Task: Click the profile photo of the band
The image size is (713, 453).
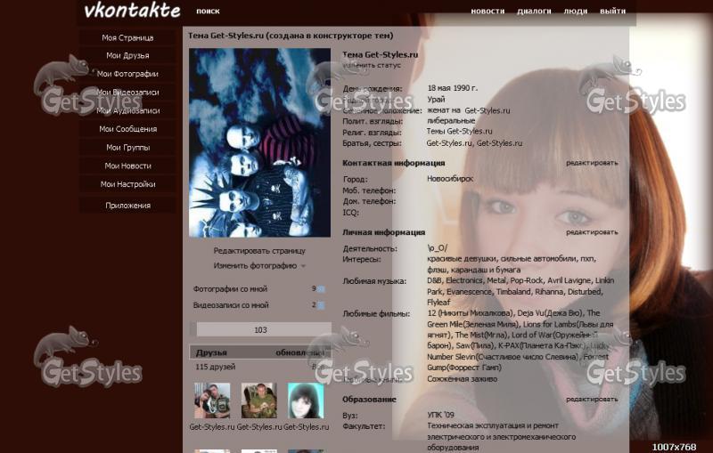Action: (259, 142)
